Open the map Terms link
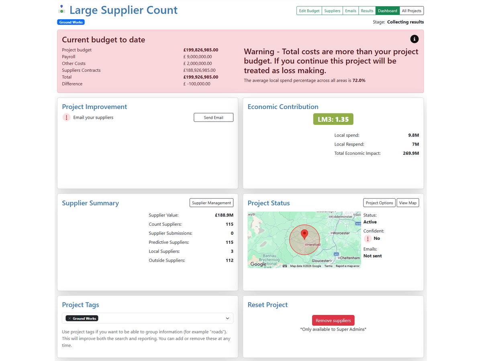482x361 pixels. point(328,266)
